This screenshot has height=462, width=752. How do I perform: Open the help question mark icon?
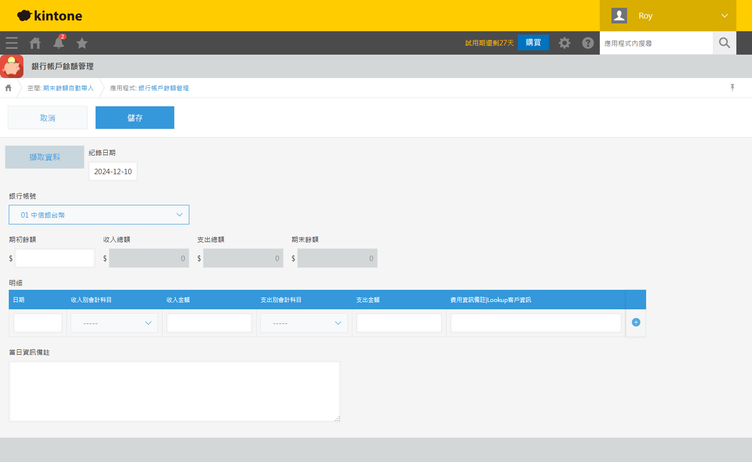point(588,43)
